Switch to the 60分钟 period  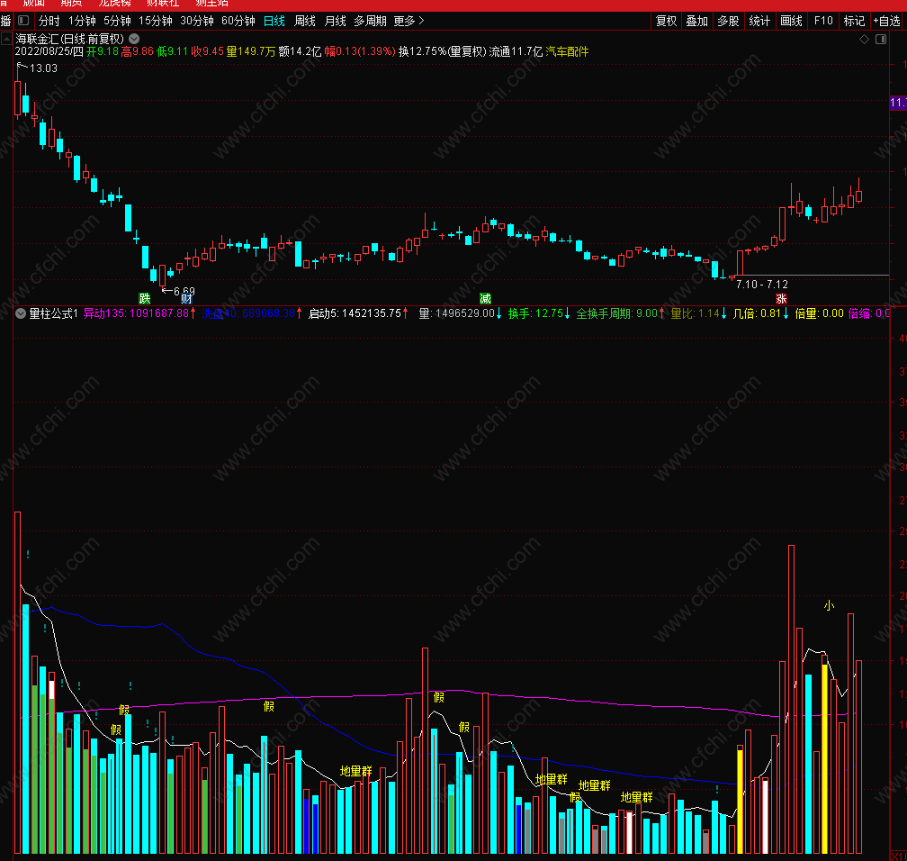tap(238, 22)
